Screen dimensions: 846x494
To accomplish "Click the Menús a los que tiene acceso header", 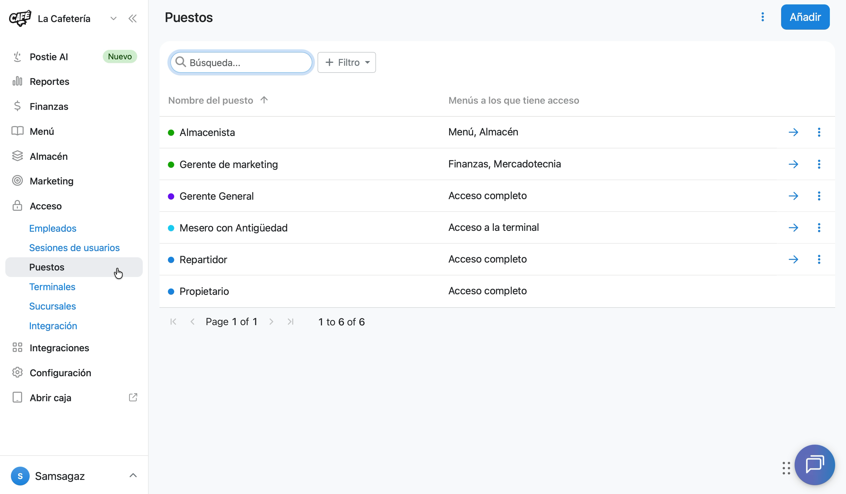I will point(514,100).
